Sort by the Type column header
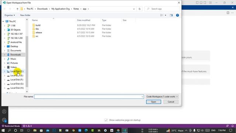Image resolution: width=236 pixels, height=133 pixels. tap(104, 20)
